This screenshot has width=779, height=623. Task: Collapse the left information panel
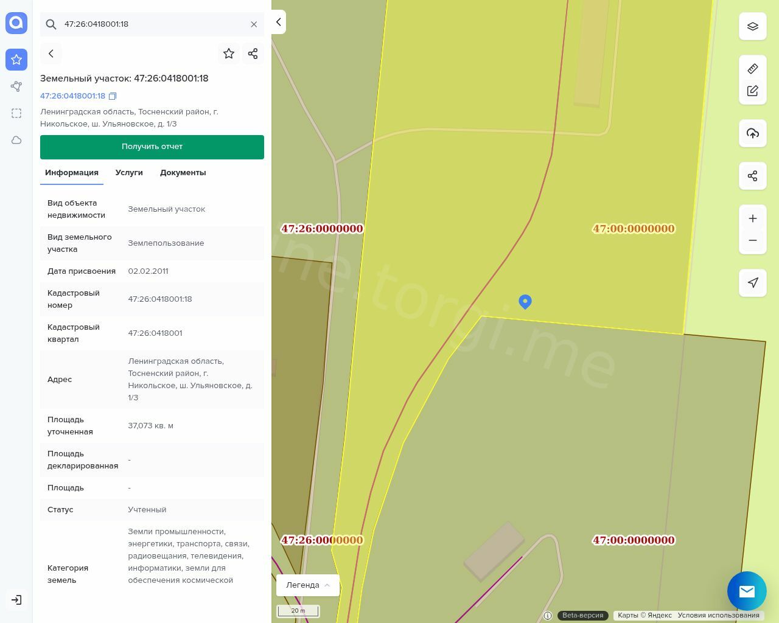tap(279, 22)
